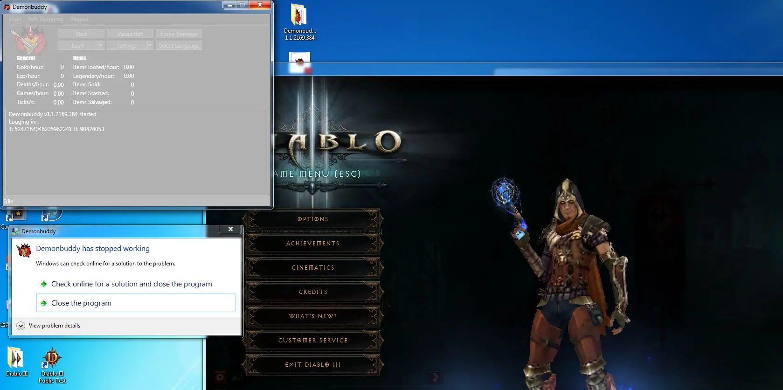This screenshot has width=783, height=390.
Task: Switch to the Plugins tab
Action: (79, 19)
